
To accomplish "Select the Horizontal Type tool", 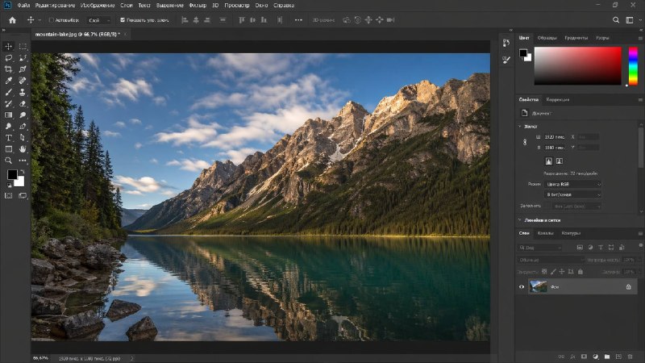I will pyautogui.click(x=9, y=138).
